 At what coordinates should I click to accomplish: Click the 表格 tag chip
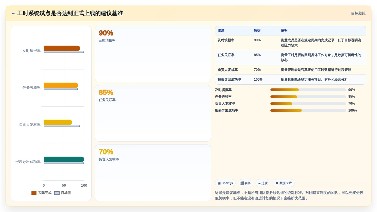(246, 183)
